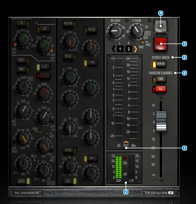Click the brainworx logo plate
The height and width of the screenshot is (204, 196).
pos(159,193)
